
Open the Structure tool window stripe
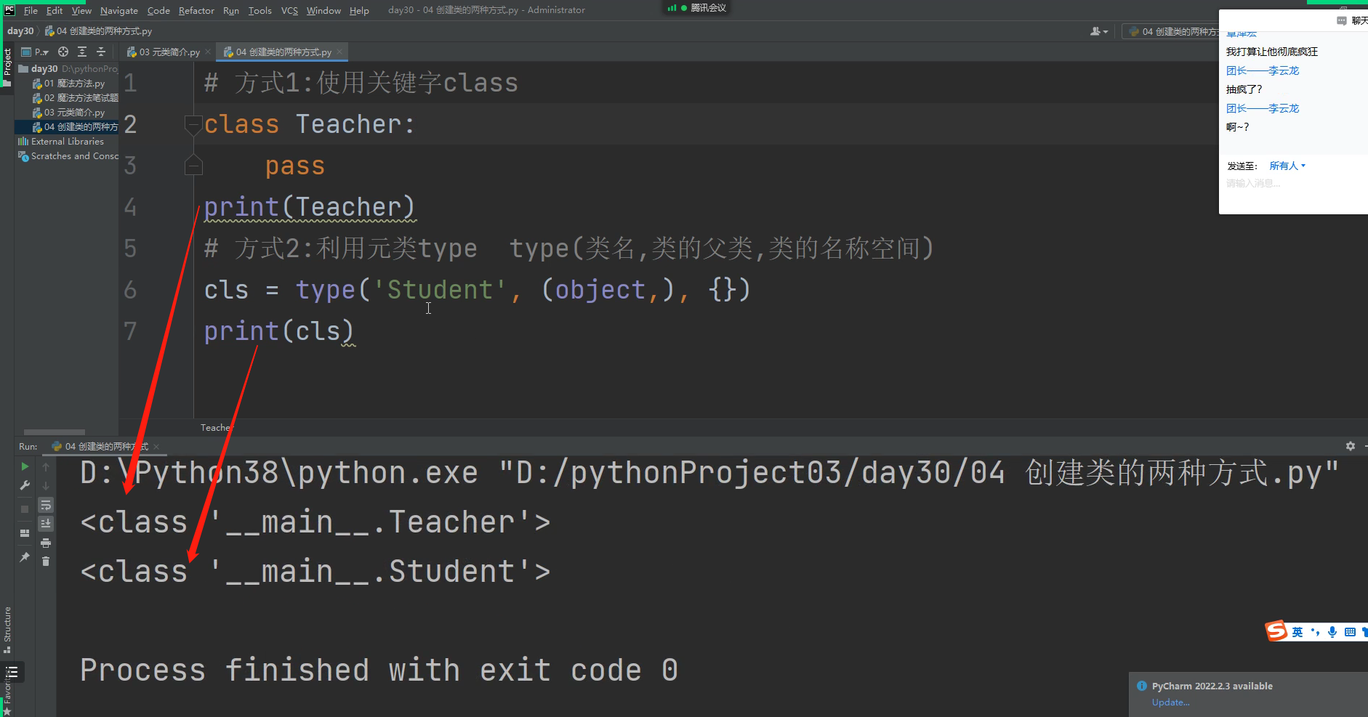pyautogui.click(x=7, y=629)
